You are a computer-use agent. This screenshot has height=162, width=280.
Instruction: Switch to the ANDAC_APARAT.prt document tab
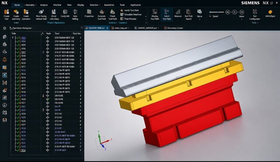pyautogui.click(x=147, y=28)
